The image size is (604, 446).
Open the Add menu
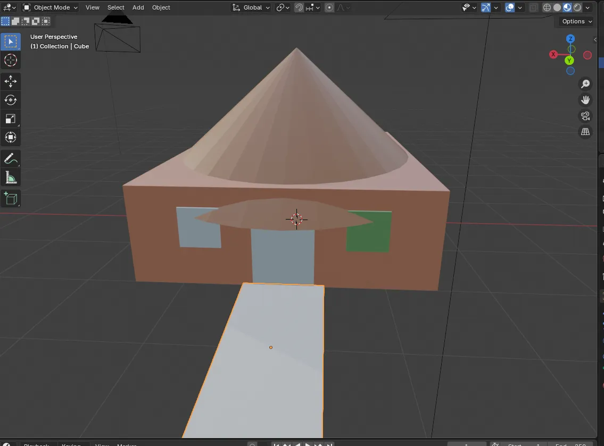click(138, 7)
